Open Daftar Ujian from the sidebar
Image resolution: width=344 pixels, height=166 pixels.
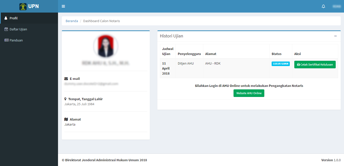pyautogui.click(x=18, y=29)
